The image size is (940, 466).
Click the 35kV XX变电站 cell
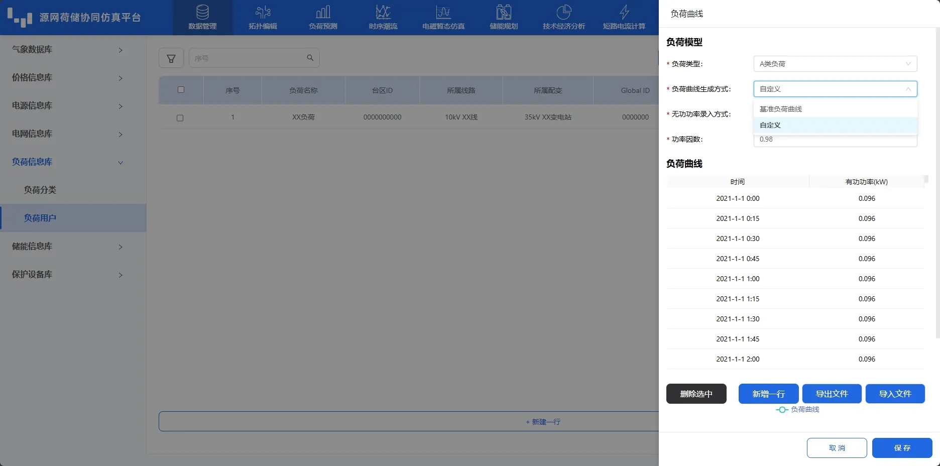[x=548, y=117]
